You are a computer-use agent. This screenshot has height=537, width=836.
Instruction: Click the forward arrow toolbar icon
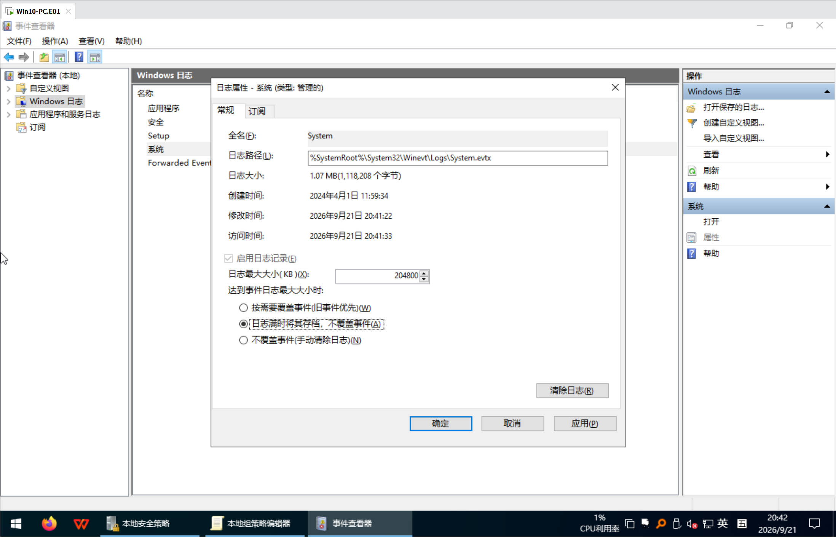24,58
